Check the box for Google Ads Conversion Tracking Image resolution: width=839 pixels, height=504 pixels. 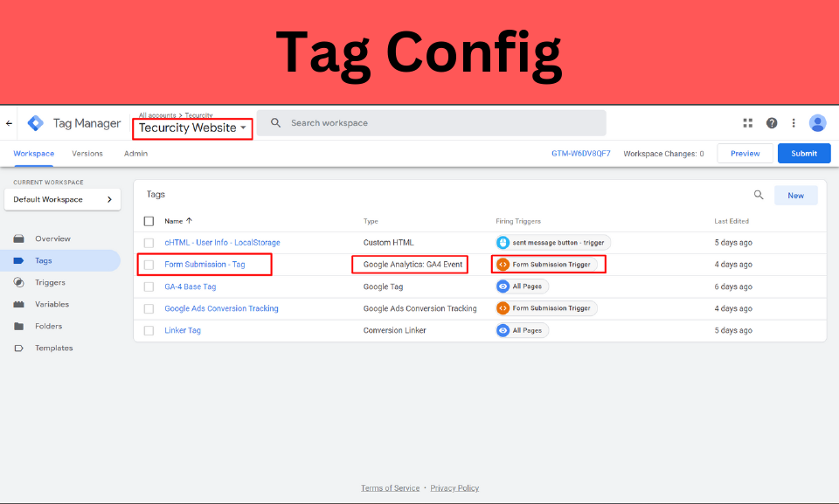[149, 308]
